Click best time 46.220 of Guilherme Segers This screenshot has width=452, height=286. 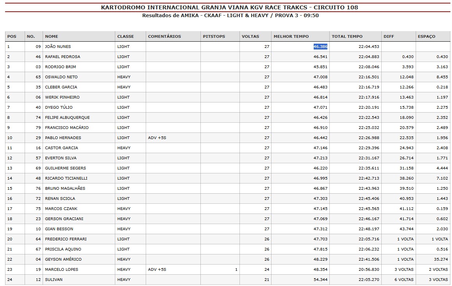(x=321, y=168)
